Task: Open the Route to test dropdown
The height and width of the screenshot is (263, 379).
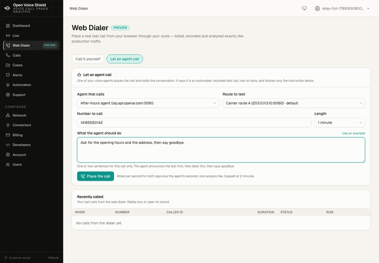Action: pyautogui.click(x=294, y=103)
